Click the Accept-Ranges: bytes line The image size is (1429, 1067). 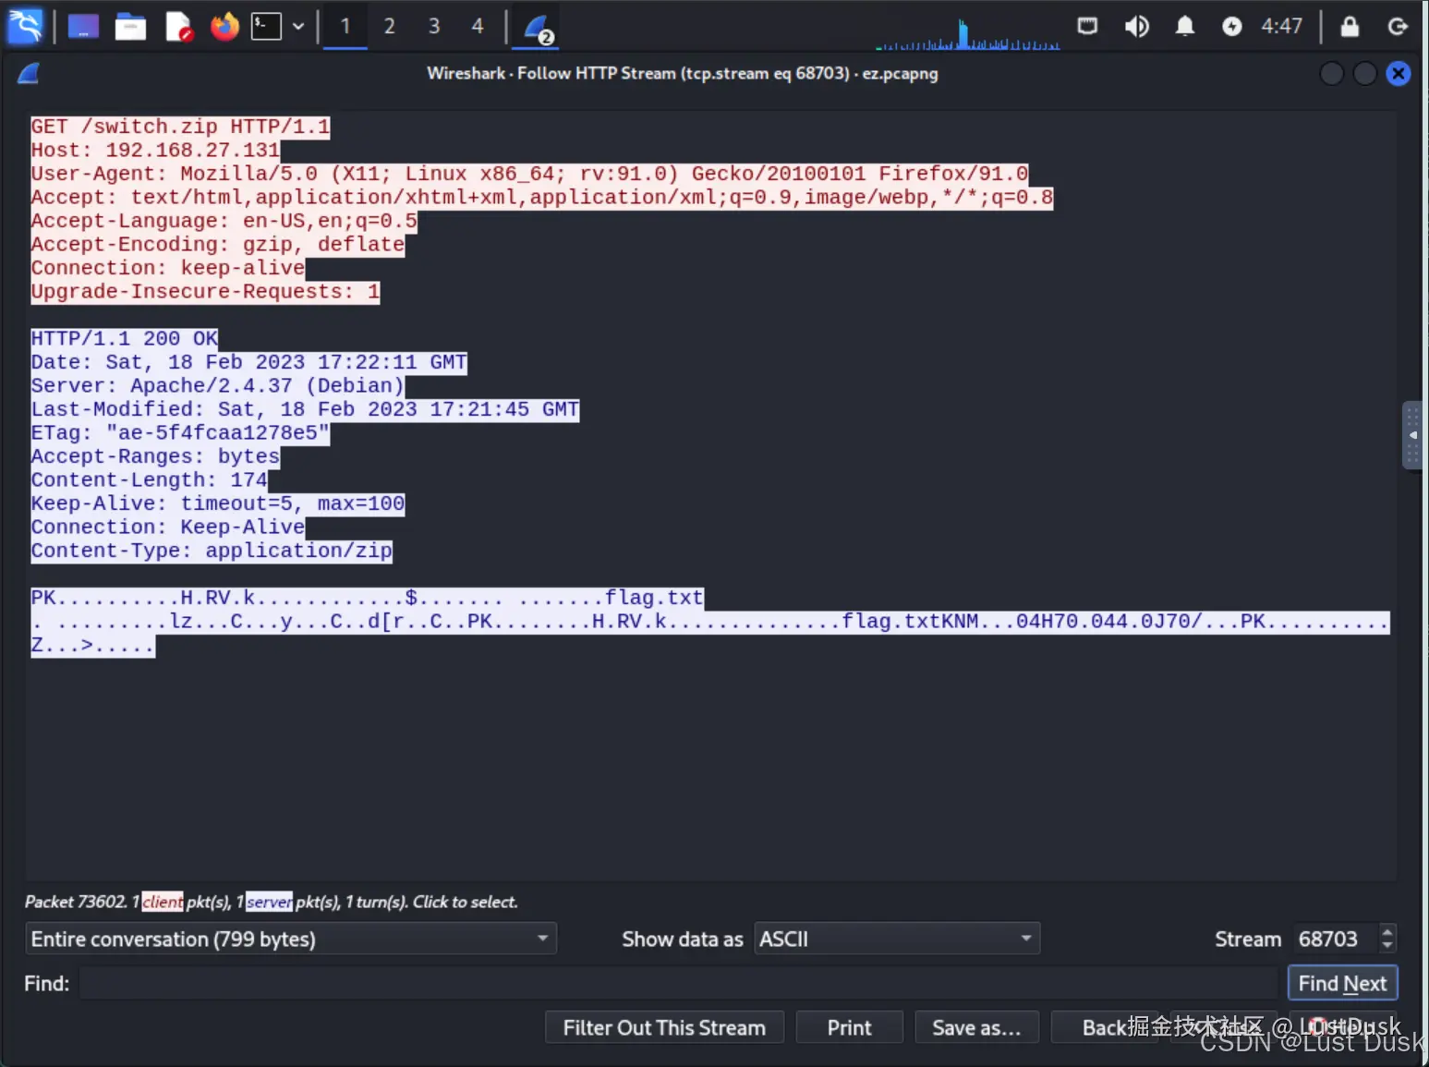155,457
